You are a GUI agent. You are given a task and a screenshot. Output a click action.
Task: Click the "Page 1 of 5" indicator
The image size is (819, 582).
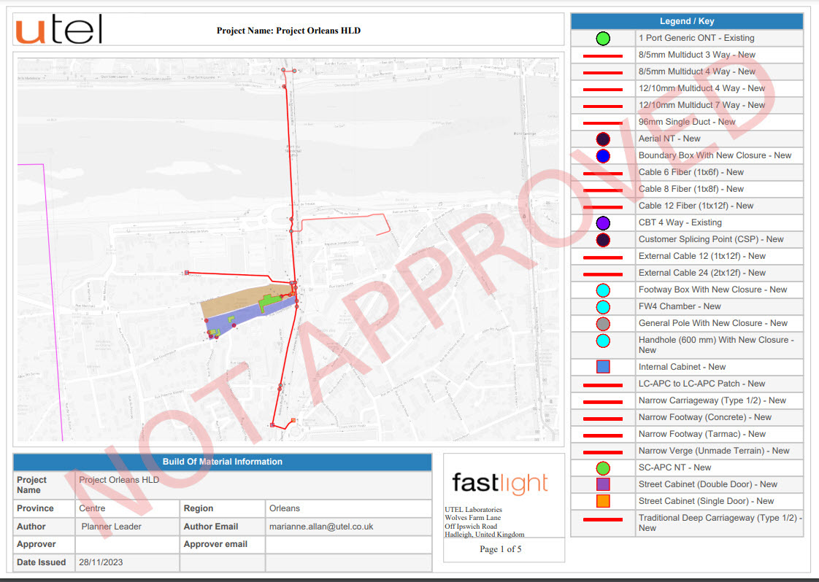pos(501,549)
